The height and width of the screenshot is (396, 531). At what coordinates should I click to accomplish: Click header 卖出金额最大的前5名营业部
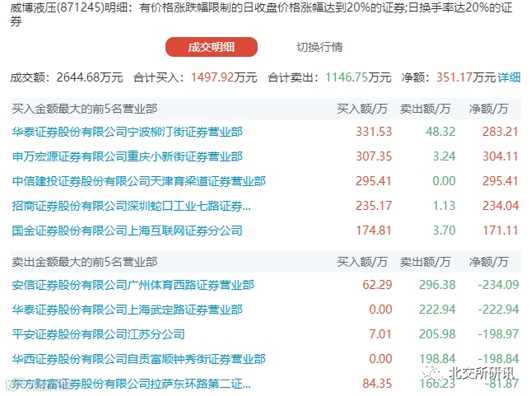[x=85, y=262]
